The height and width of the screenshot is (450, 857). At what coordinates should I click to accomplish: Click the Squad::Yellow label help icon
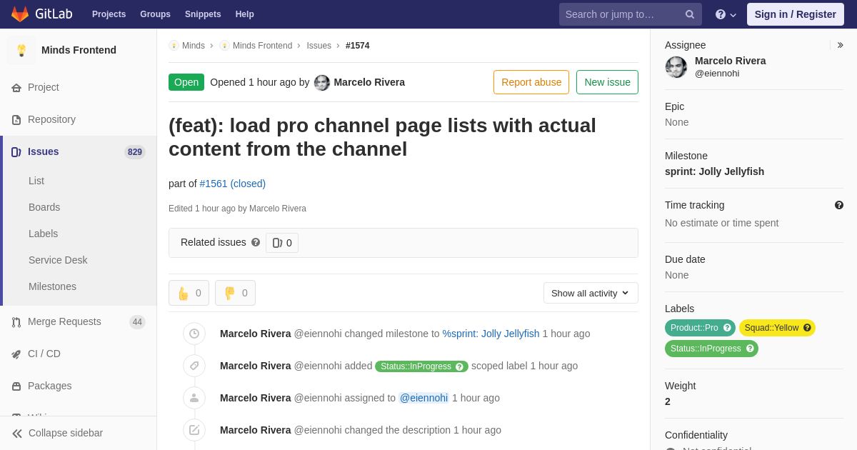tap(807, 328)
